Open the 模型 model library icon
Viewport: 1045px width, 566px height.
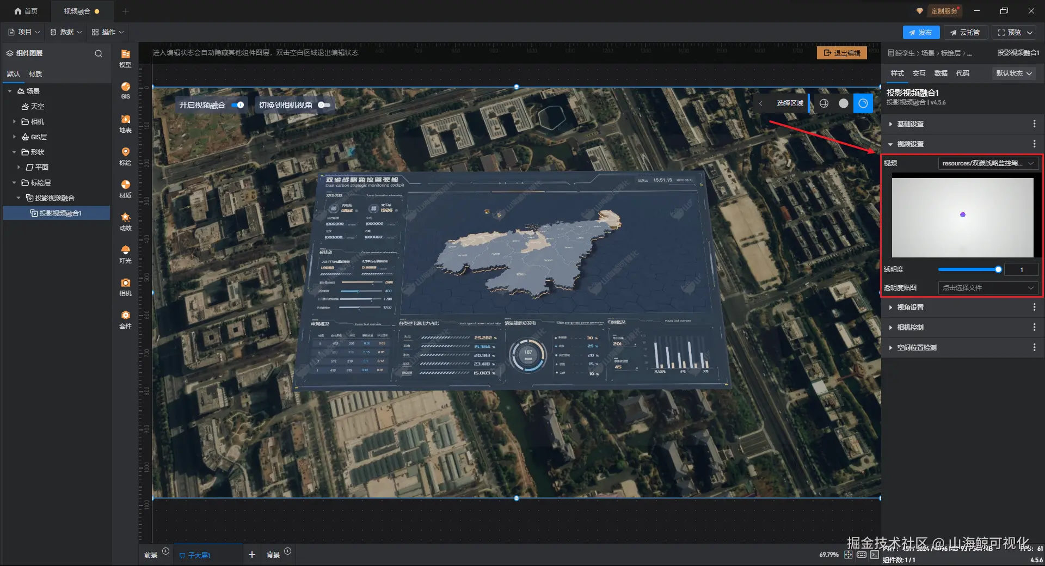point(125,58)
